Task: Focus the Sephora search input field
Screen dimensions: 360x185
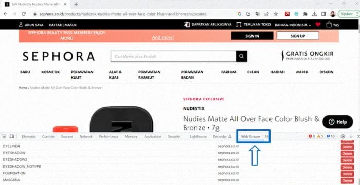Action: 173,56
